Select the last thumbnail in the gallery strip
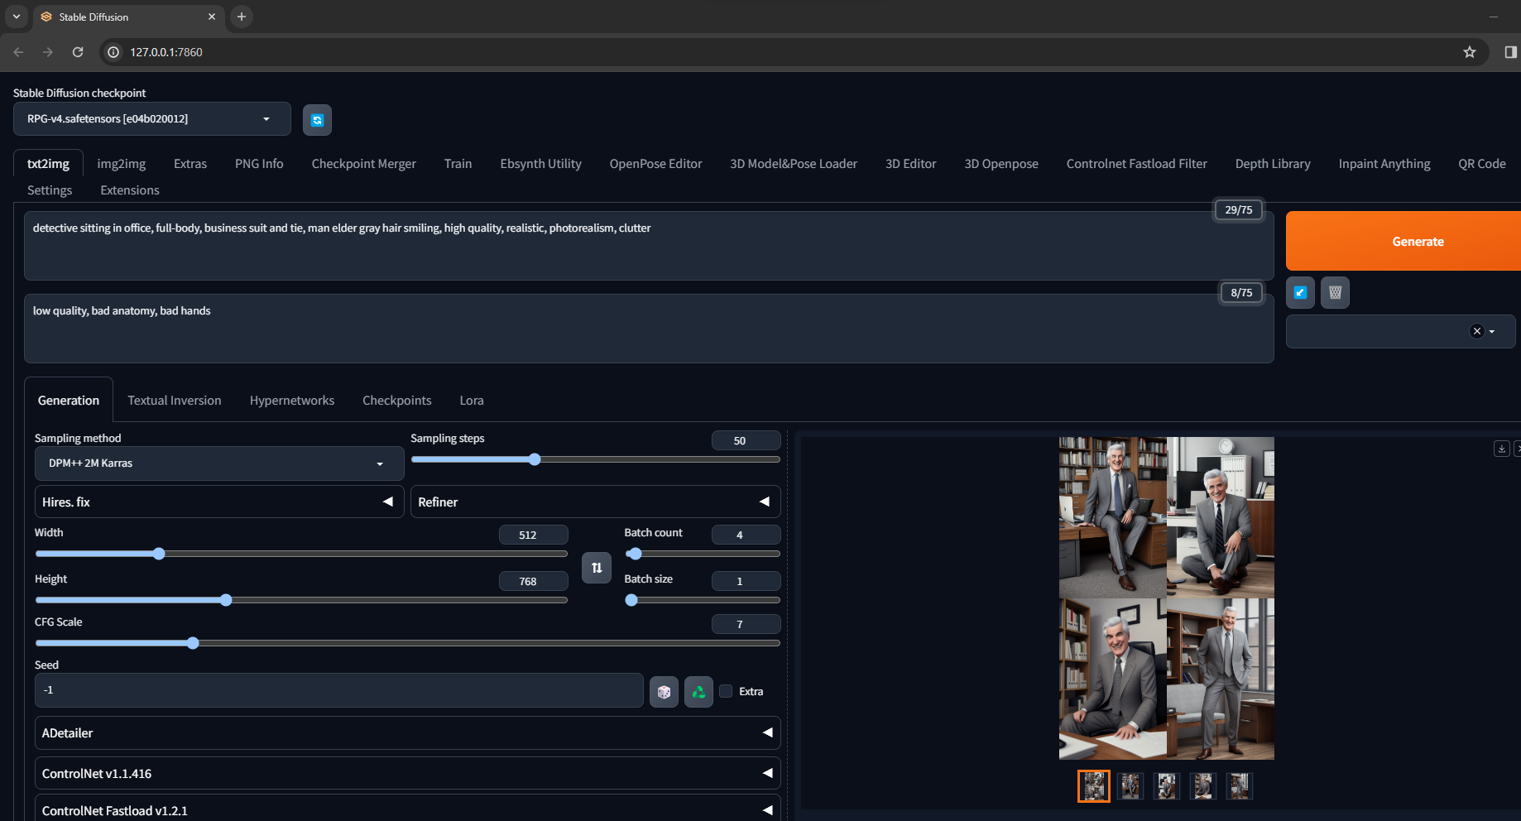1521x821 pixels. 1240,786
